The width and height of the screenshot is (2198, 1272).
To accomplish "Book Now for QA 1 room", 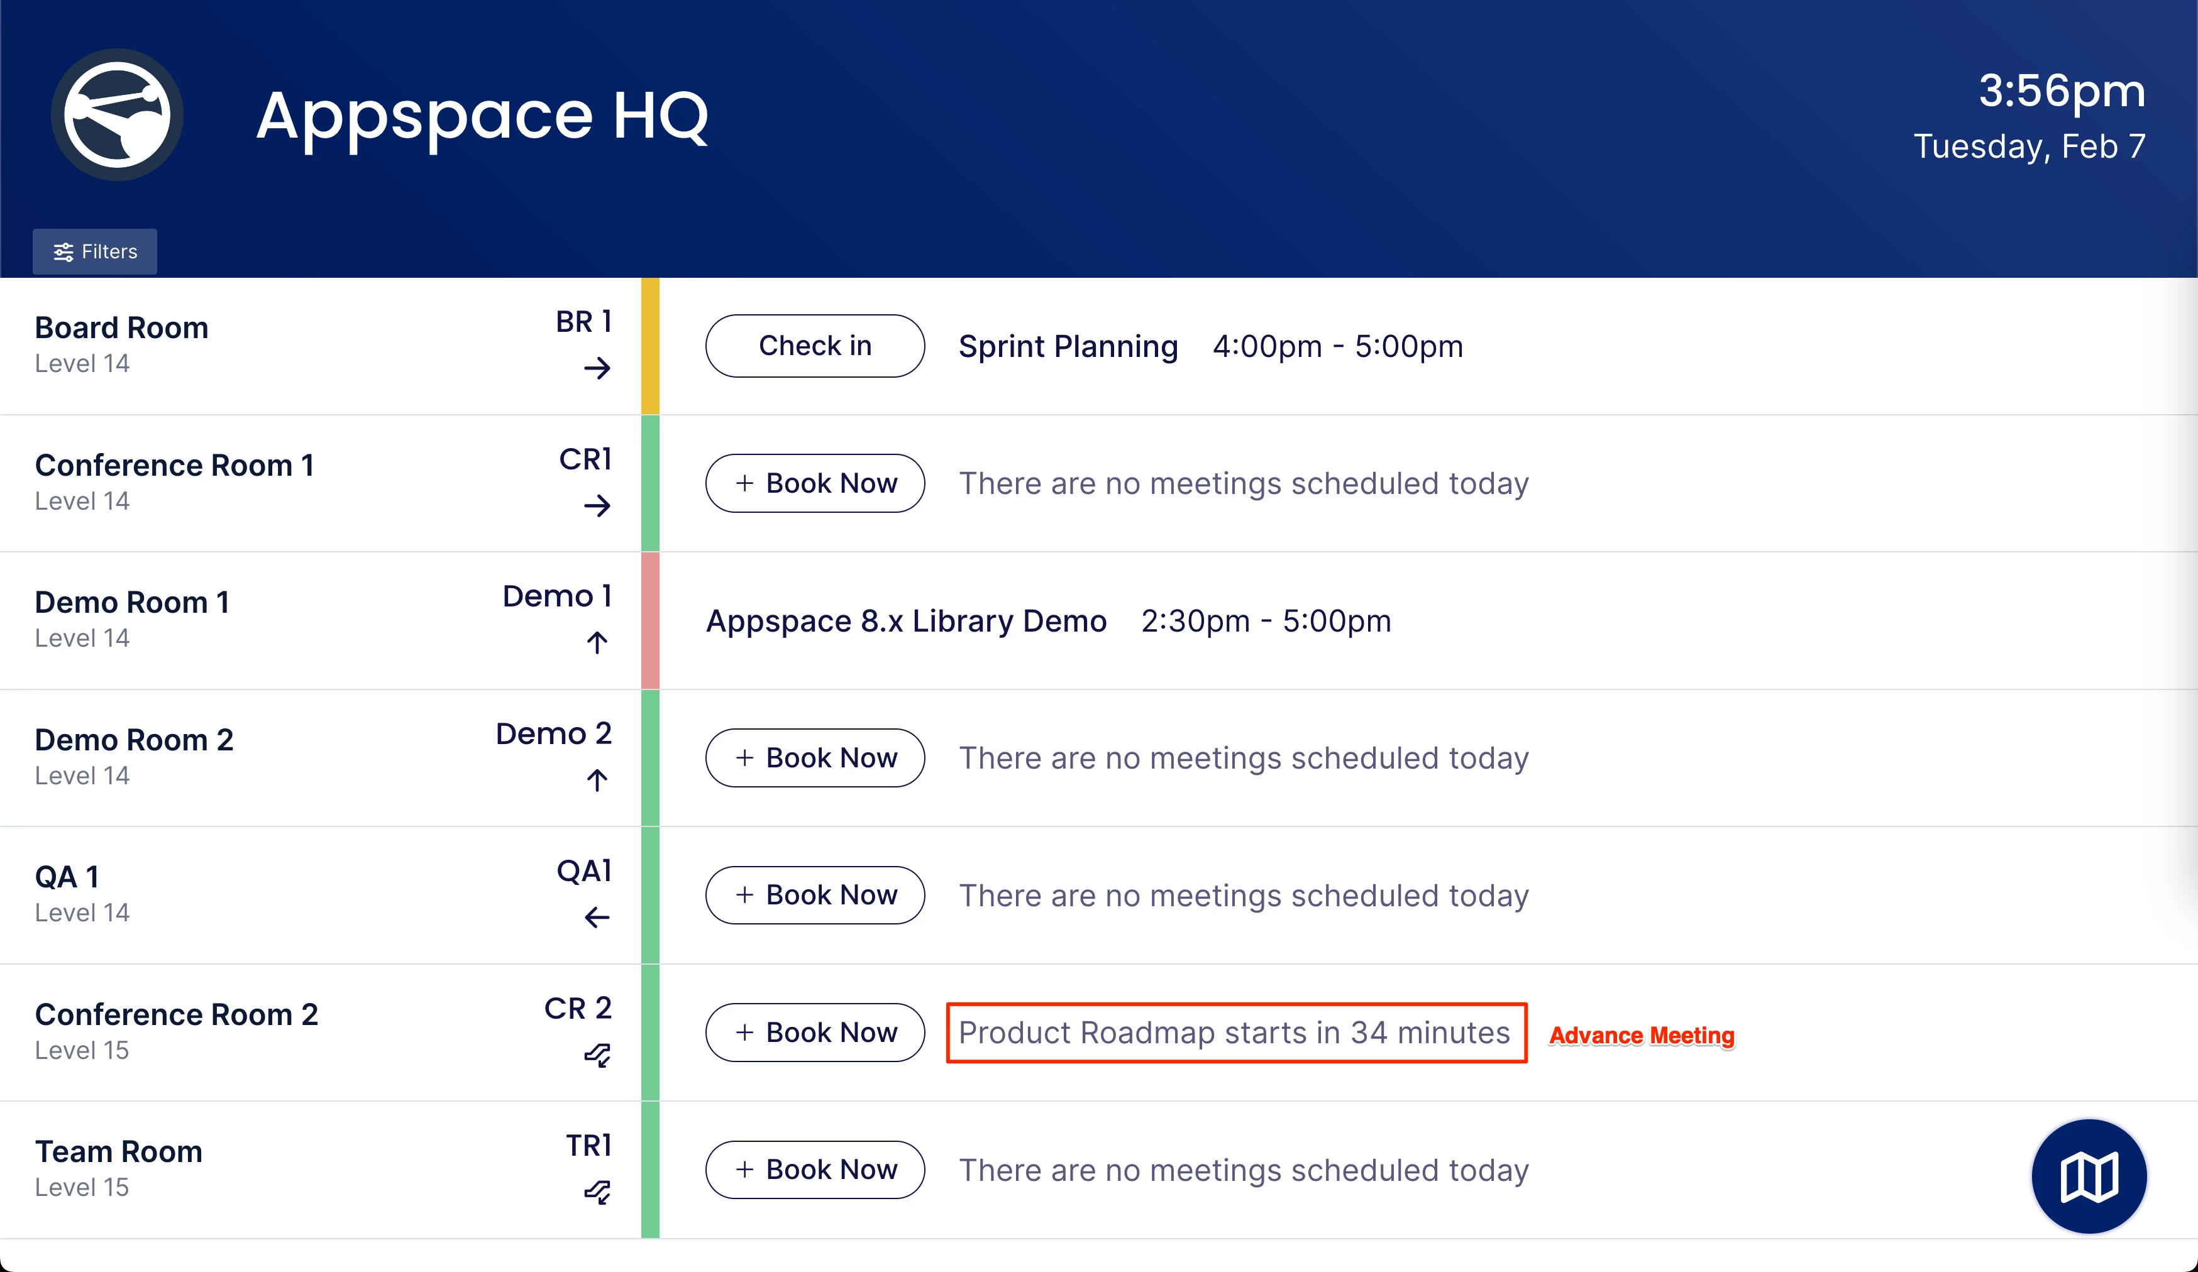I will point(815,896).
